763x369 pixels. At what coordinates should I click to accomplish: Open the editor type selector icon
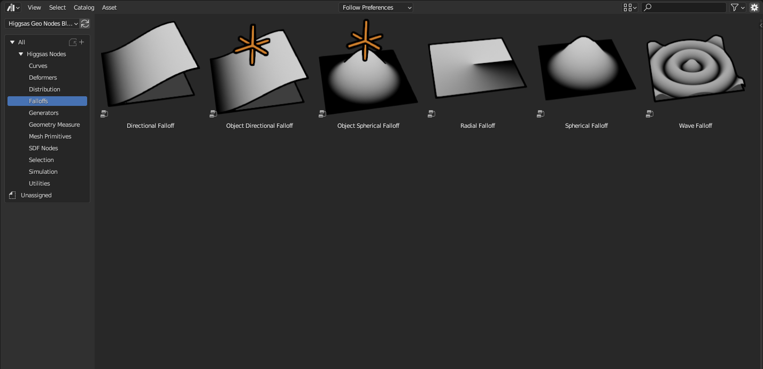click(12, 7)
